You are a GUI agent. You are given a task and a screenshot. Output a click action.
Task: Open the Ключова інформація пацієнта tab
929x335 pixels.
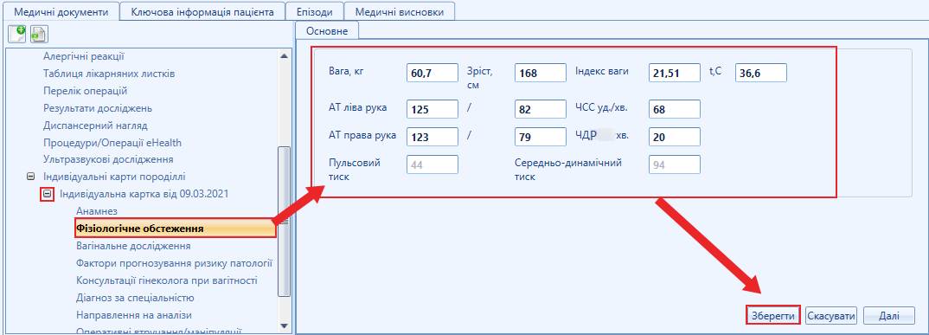[x=202, y=12]
